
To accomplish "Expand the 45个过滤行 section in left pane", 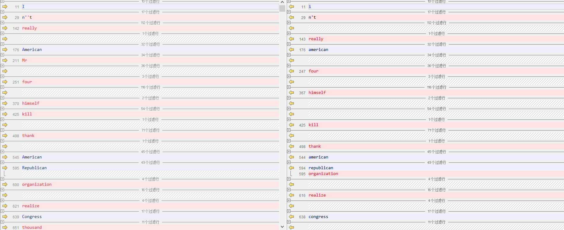I will [x=2, y=152].
